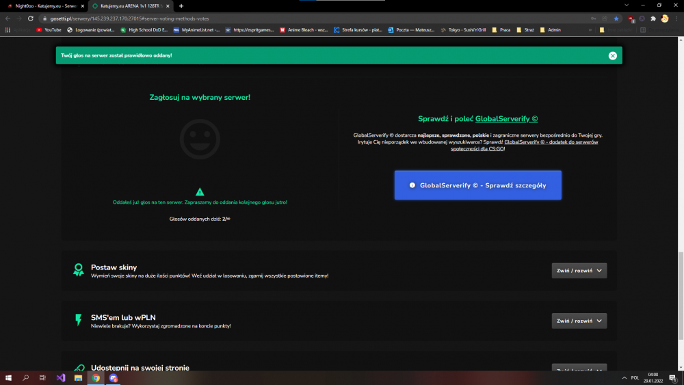Click the scrollbar up arrow
The image size is (684, 385).
tap(681, 40)
